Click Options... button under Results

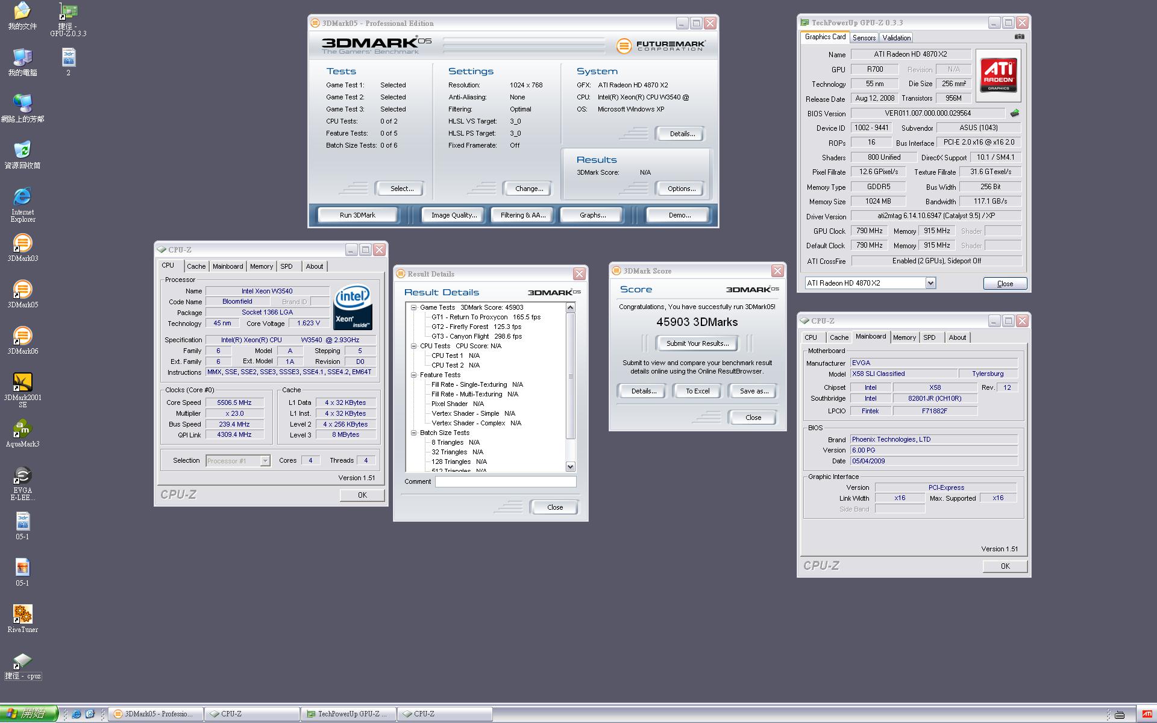pos(682,189)
